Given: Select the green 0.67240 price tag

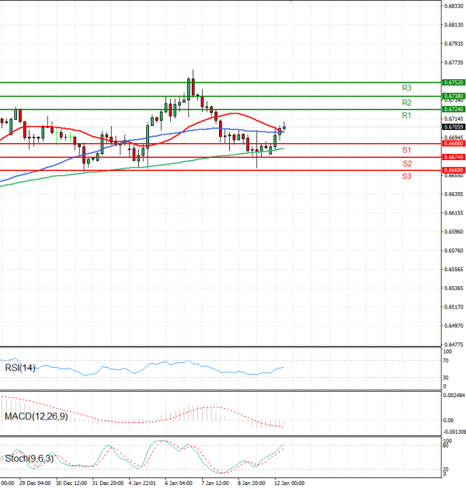Looking at the screenshot, I should (x=454, y=110).
